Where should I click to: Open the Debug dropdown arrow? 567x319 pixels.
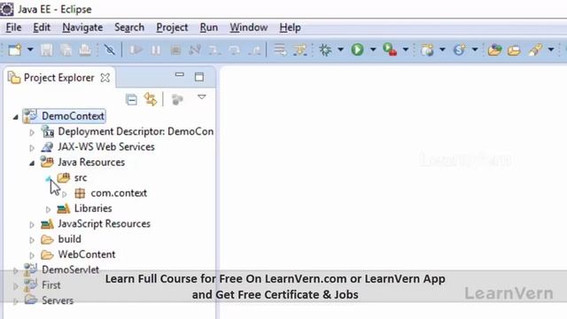[340, 50]
